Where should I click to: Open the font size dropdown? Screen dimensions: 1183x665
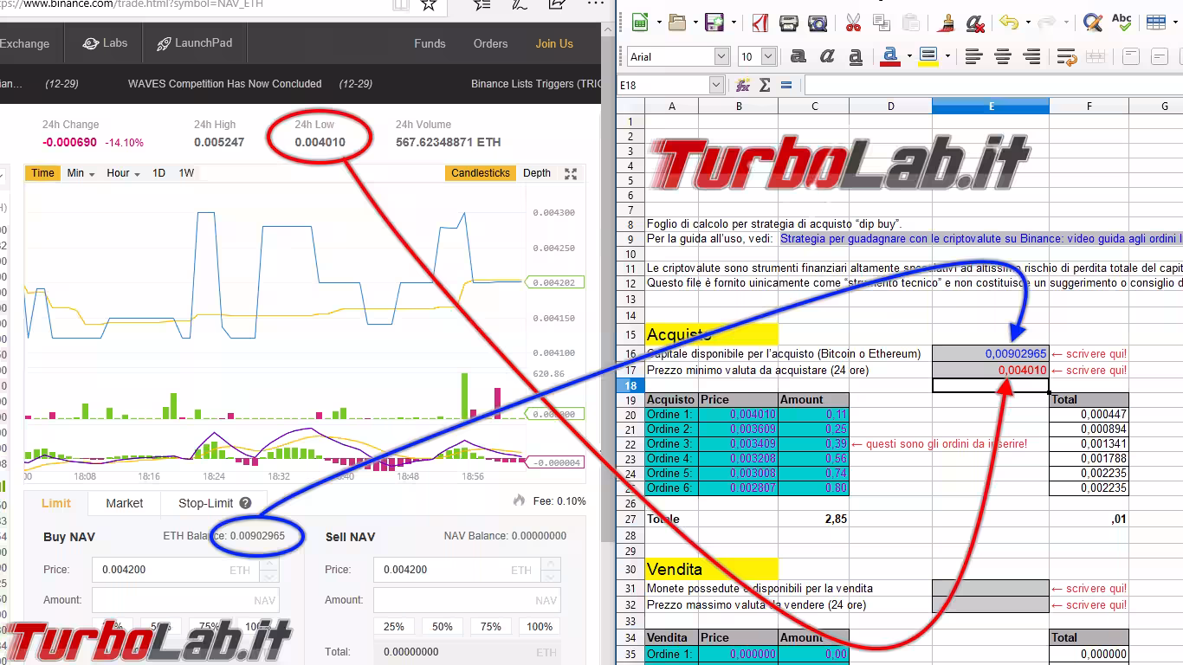coord(768,56)
